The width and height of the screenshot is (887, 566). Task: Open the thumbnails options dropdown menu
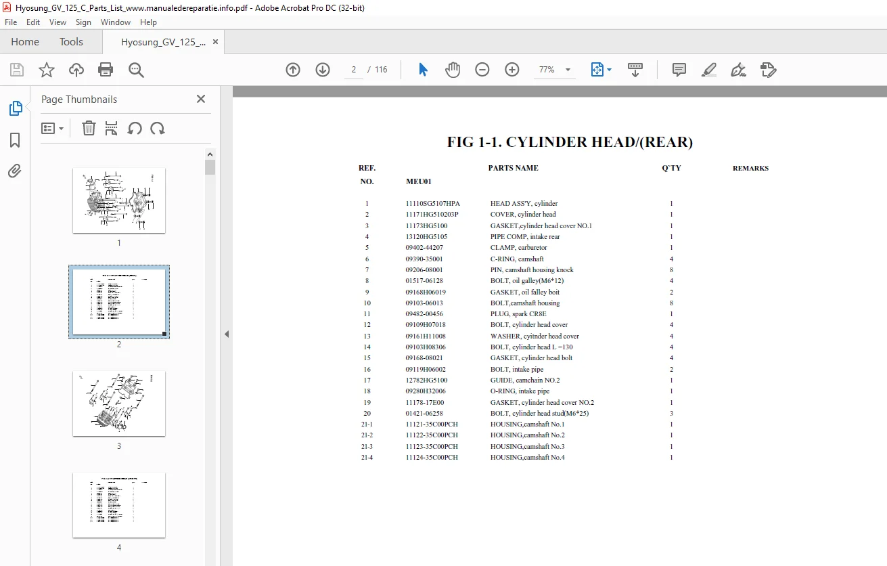pos(53,129)
